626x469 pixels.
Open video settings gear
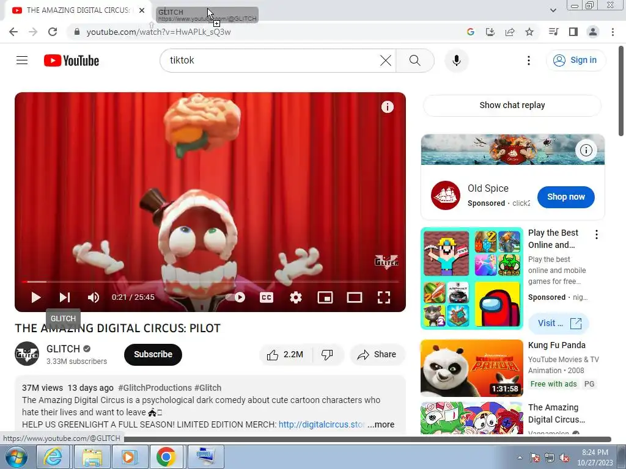296,297
